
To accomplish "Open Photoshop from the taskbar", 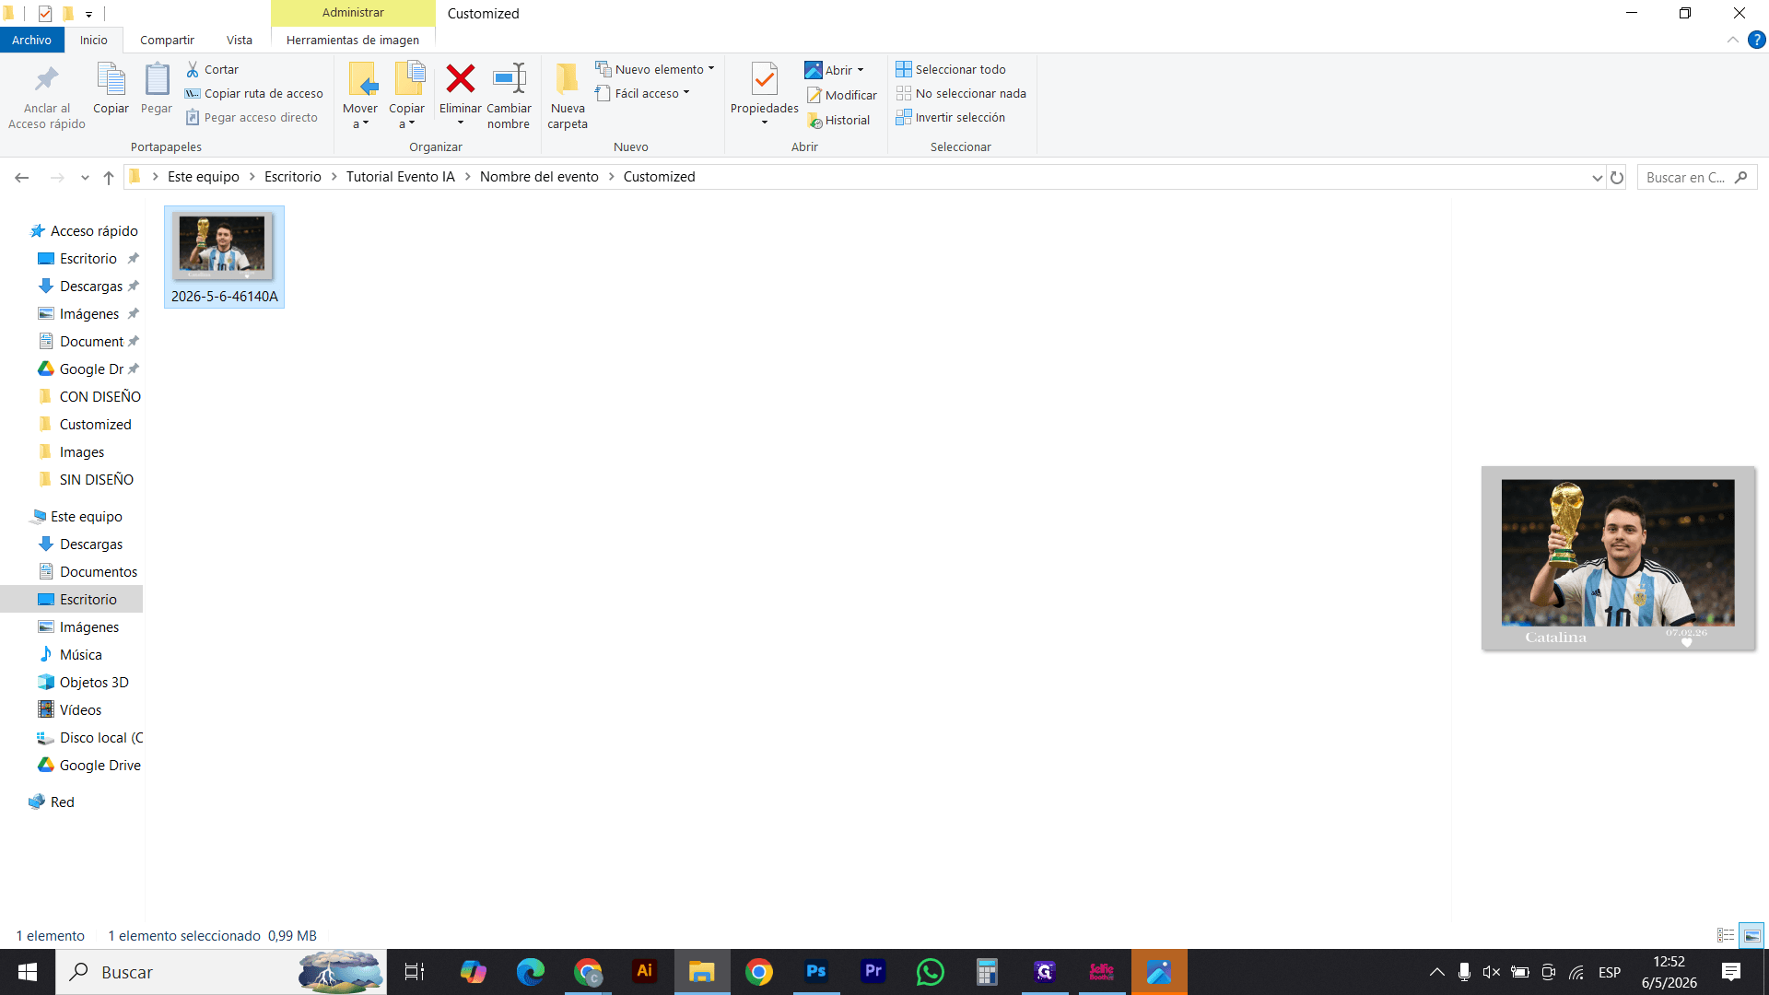I will [x=816, y=972].
